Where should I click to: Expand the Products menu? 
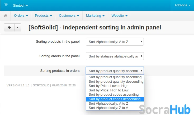click(43, 16)
